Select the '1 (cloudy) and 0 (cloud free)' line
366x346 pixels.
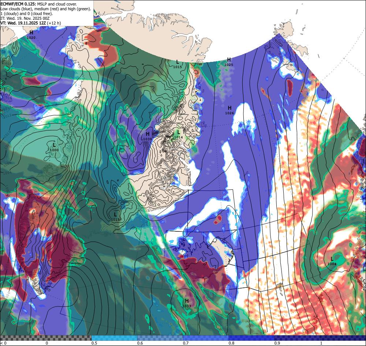tap(27, 14)
